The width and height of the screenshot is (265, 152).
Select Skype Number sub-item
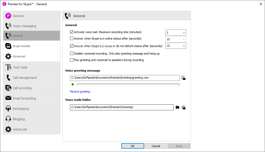pos(32,46)
